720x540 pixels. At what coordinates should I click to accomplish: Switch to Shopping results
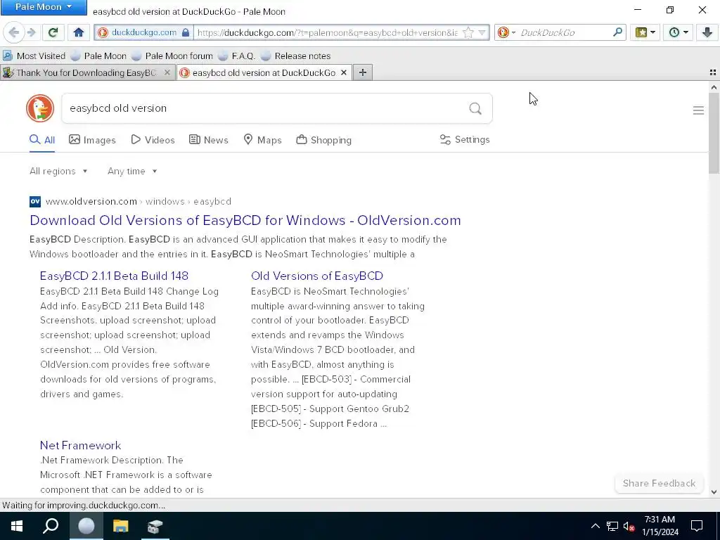click(323, 140)
